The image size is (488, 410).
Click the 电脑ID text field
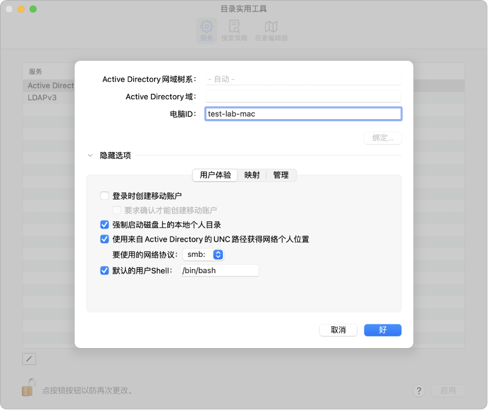pyautogui.click(x=303, y=114)
